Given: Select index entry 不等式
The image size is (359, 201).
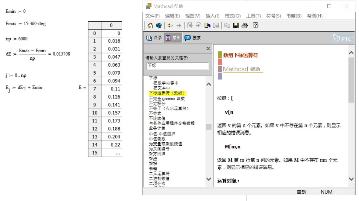Looking at the screenshot, I should coord(155,113).
